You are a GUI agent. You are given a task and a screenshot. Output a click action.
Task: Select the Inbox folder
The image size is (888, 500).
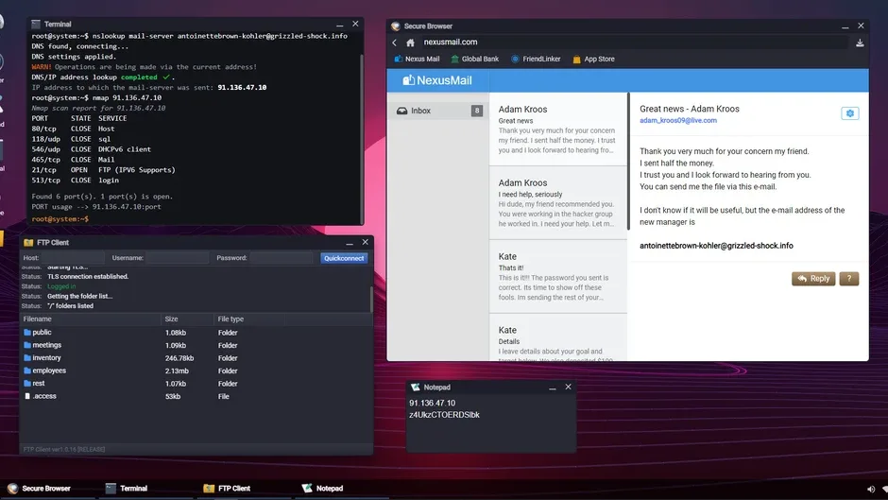(438, 111)
